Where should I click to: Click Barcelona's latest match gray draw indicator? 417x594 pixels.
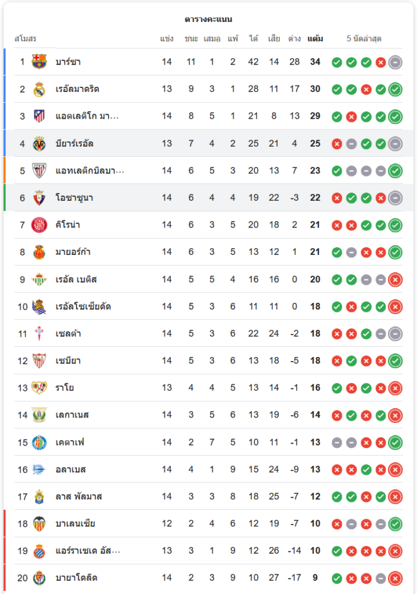pos(395,62)
